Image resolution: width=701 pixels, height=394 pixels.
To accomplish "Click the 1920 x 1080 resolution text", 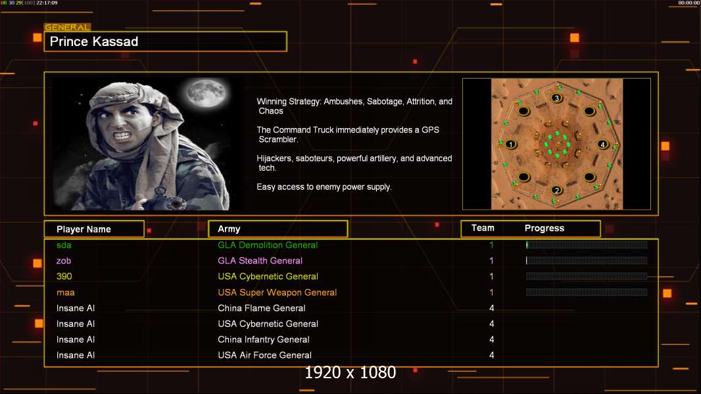I will [x=350, y=372].
